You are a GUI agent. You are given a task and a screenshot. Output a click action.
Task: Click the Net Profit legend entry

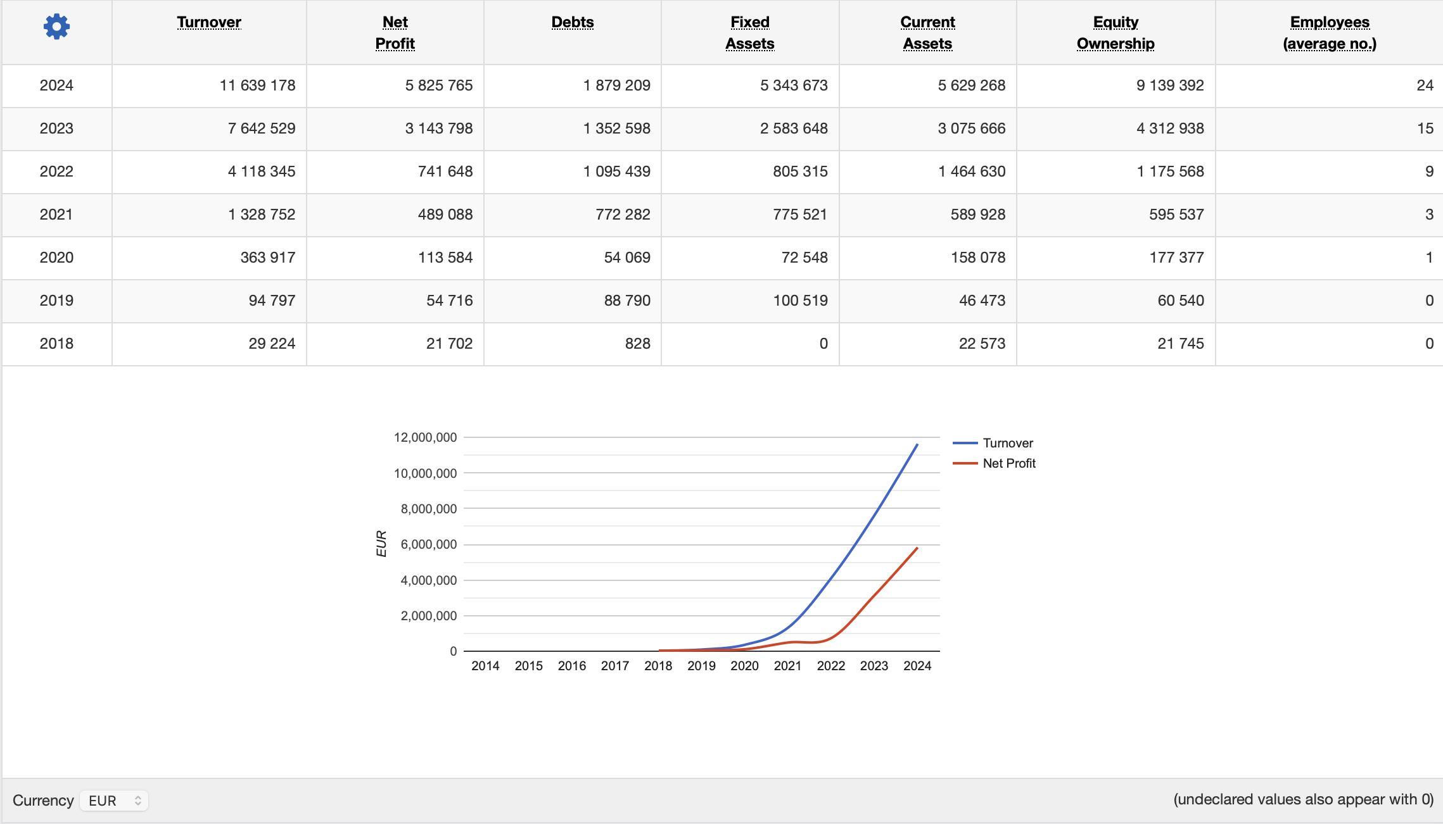(x=1008, y=463)
